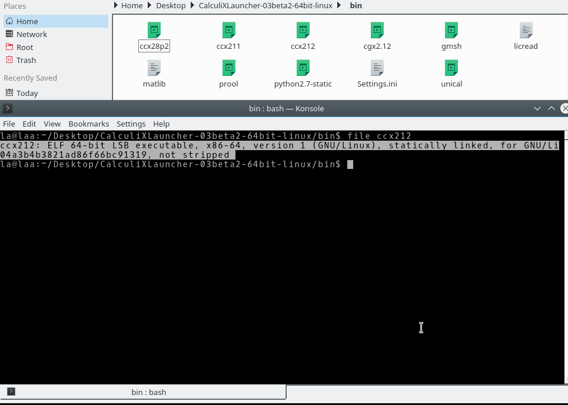This screenshot has height=405, width=568.
Task: Expand the Konsole title bar chevron menu
Action: pyautogui.click(x=537, y=108)
